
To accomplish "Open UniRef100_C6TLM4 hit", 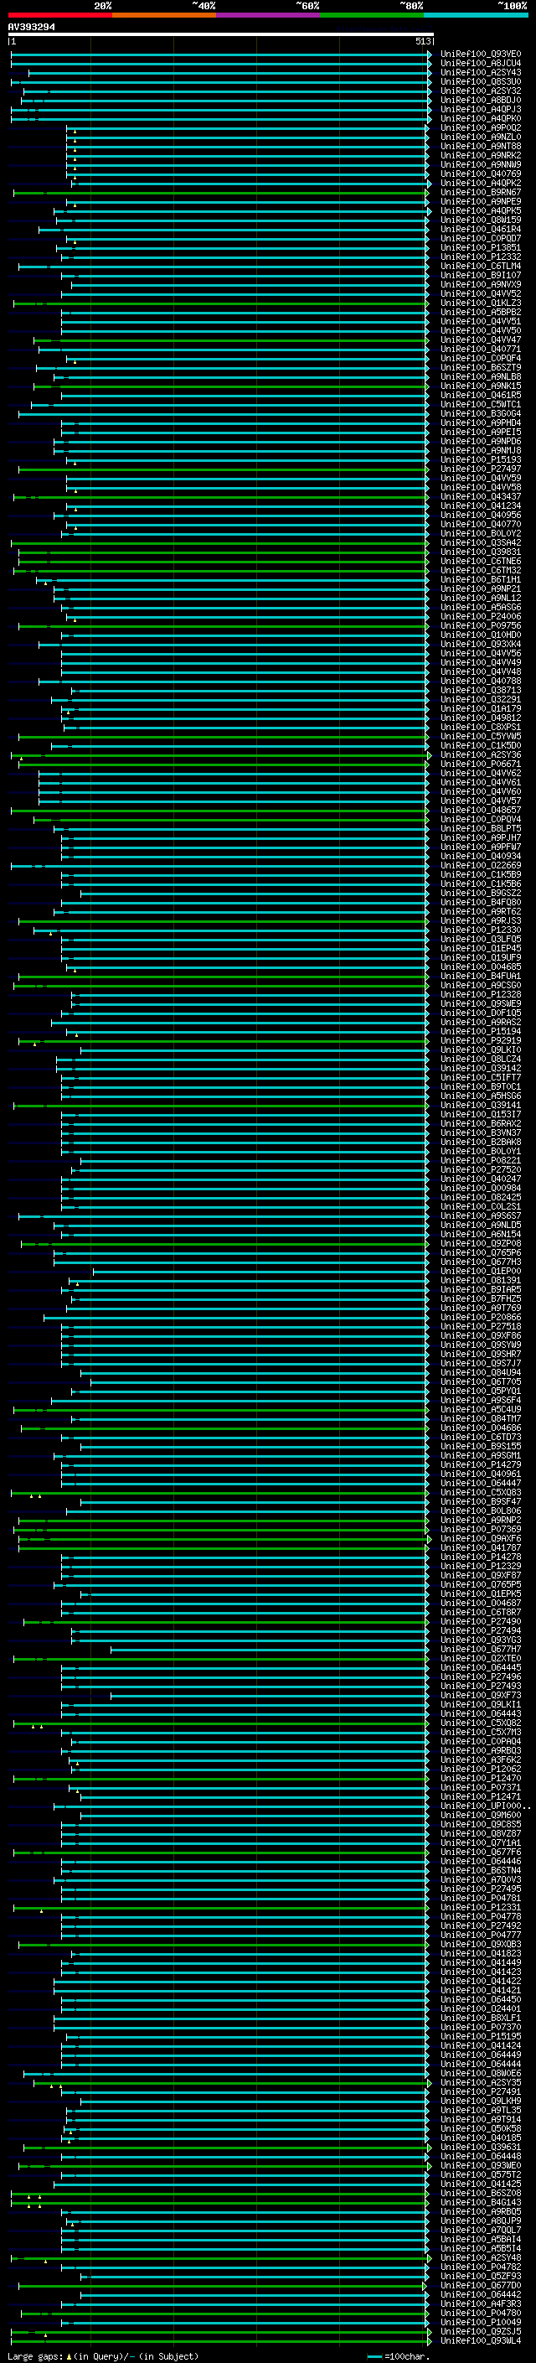I will tap(481, 266).
